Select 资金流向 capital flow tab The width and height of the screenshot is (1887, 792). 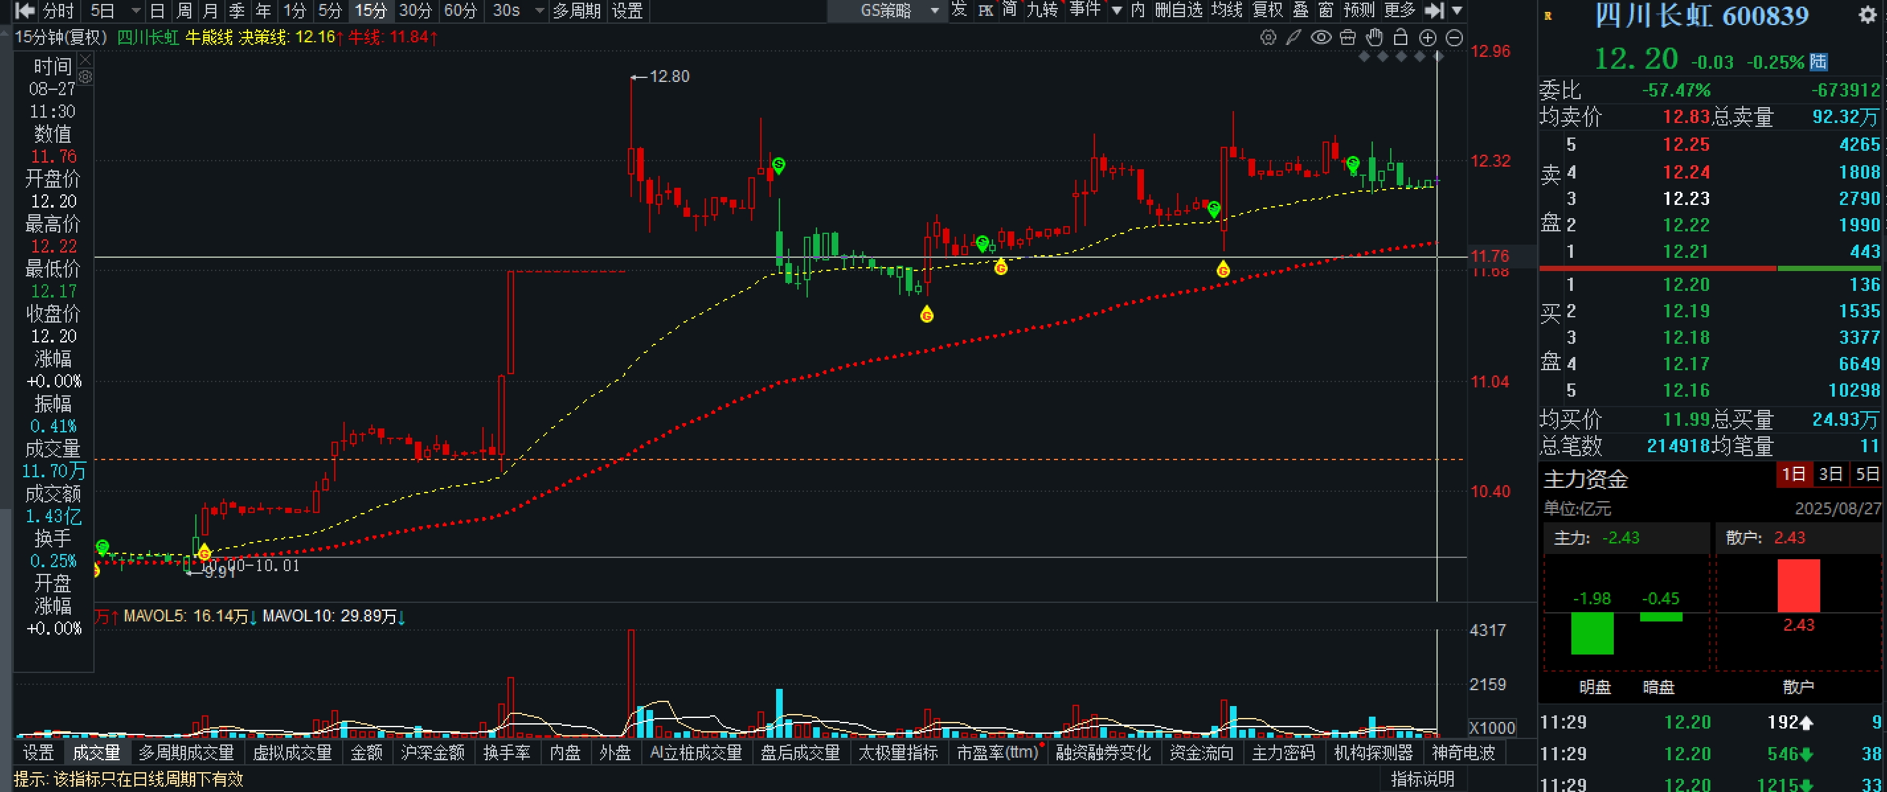pyautogui.click(x=1202, y=752)
